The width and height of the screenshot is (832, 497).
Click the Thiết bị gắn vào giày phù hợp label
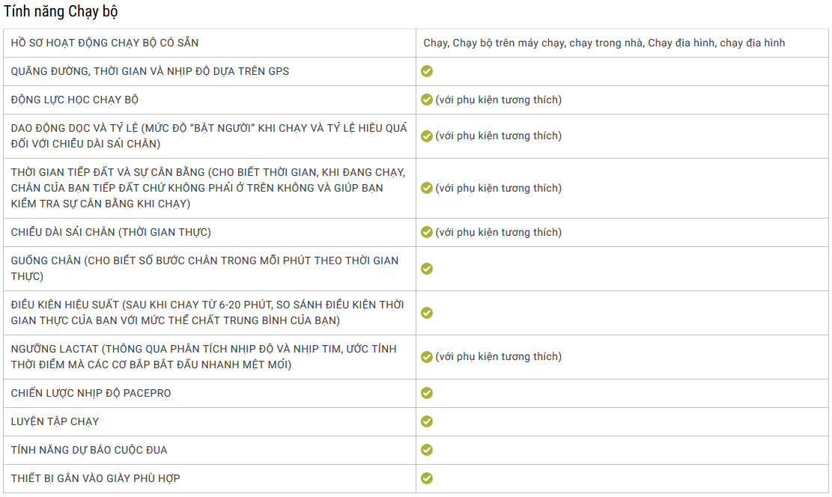(96, 478)
